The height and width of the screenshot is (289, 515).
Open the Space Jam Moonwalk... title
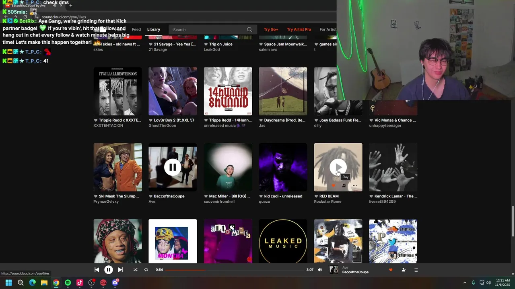click(x=285, y=44)
